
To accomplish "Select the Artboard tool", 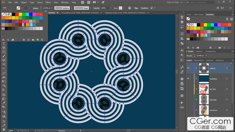I will coord(4,121).
